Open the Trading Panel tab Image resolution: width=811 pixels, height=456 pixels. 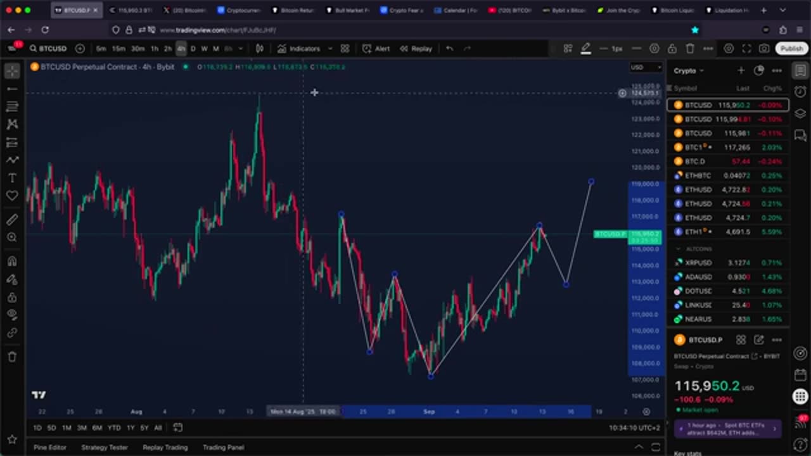click(x=223, y=447)
